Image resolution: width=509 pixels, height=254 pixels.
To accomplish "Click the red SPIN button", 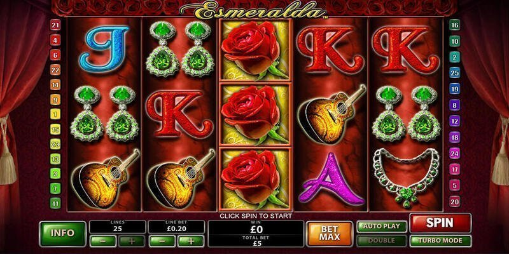I will [x=440, y=223].
